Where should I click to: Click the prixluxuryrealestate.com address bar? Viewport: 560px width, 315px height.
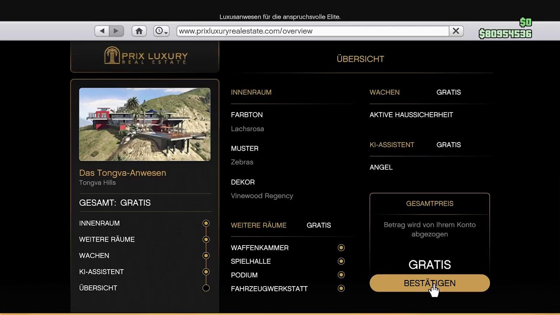(x=313, y=31)
